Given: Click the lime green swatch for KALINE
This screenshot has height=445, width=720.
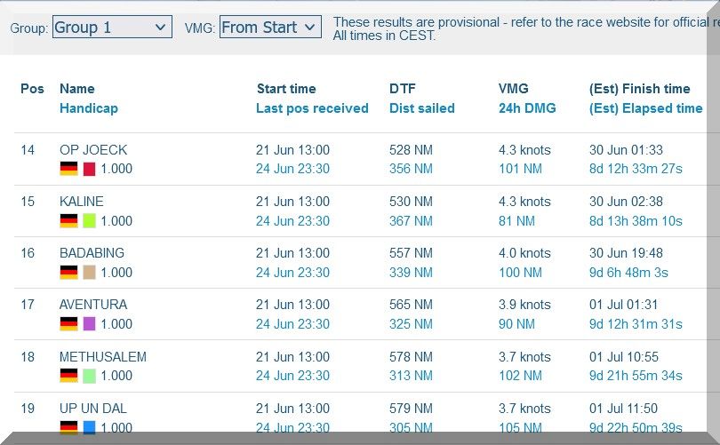Looking at the screenshot, I should [x=89, y=220].
